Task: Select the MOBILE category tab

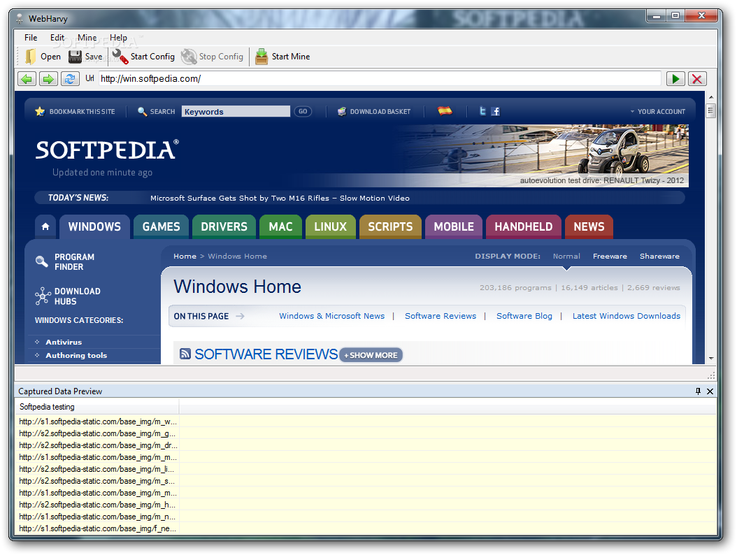Action: pyautogui.click(x=454, y=226)
